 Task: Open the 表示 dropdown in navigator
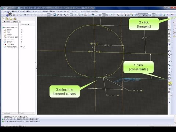pyautogui.click(x=7, y=22)
